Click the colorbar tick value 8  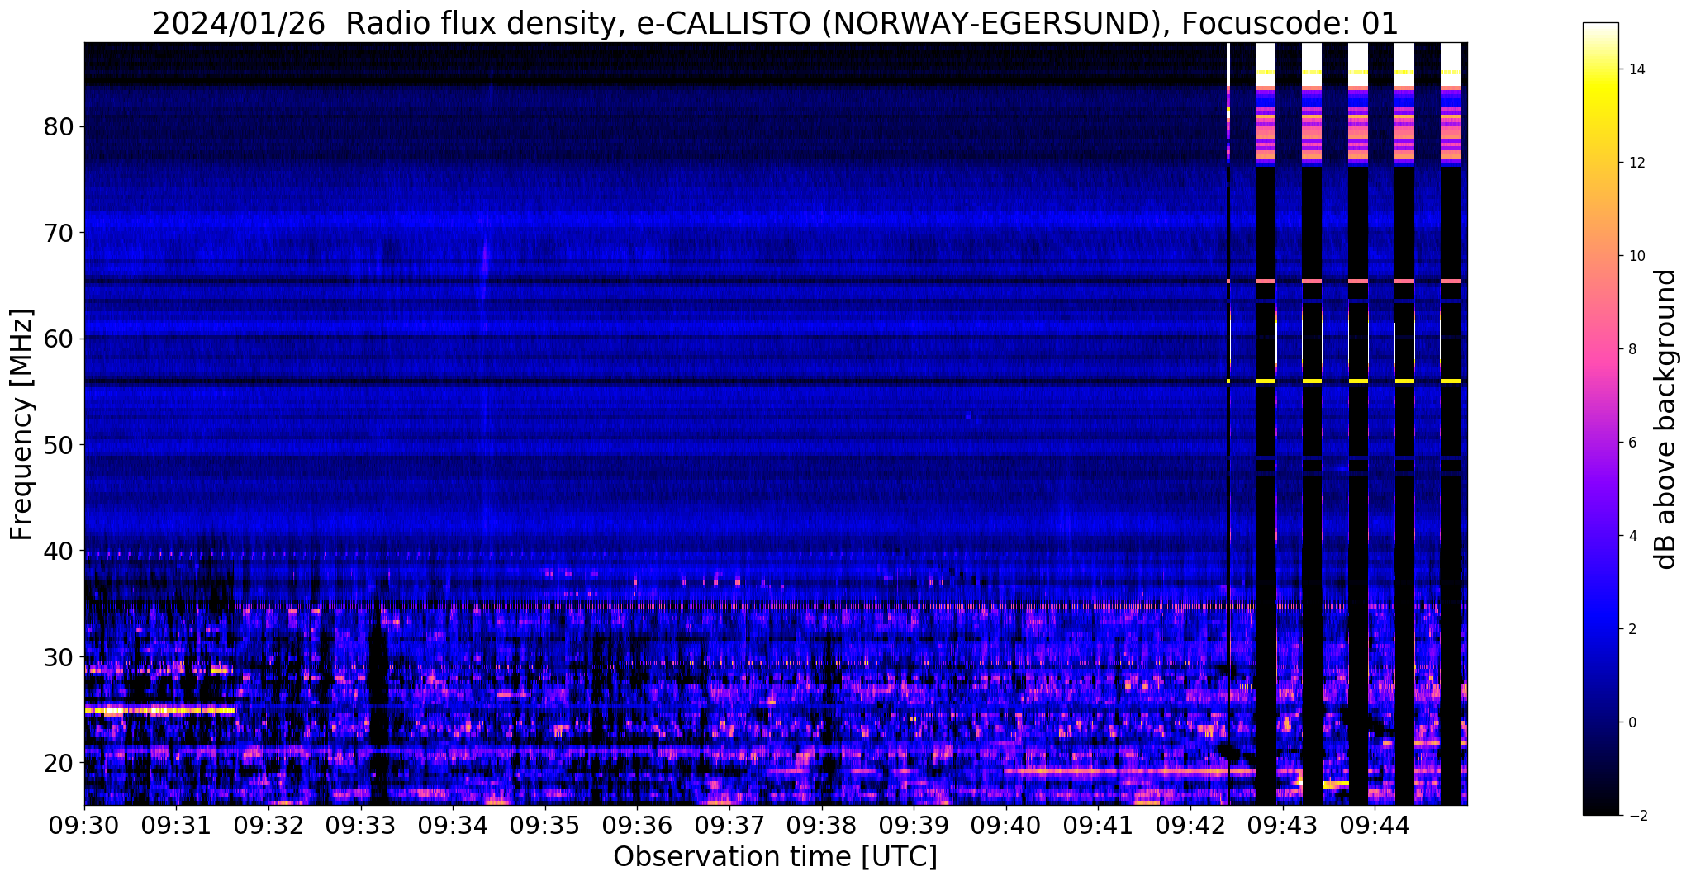[1631, 349]
